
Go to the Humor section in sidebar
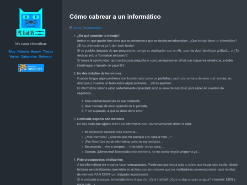click(36, 52)
